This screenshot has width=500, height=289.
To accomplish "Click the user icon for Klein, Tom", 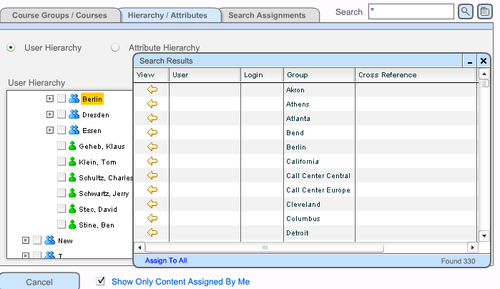I will [73, 162].
